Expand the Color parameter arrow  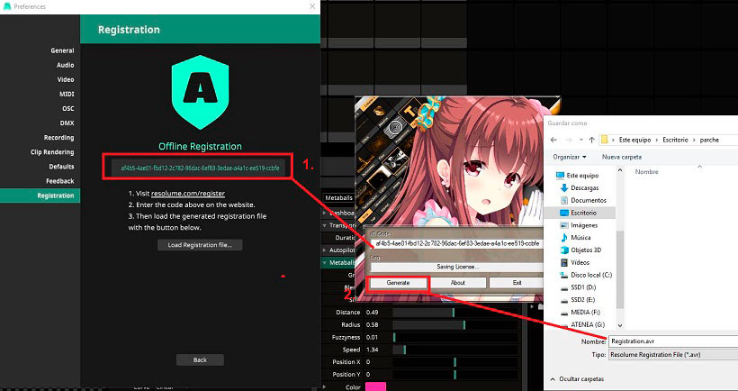[x=324, y=386]
